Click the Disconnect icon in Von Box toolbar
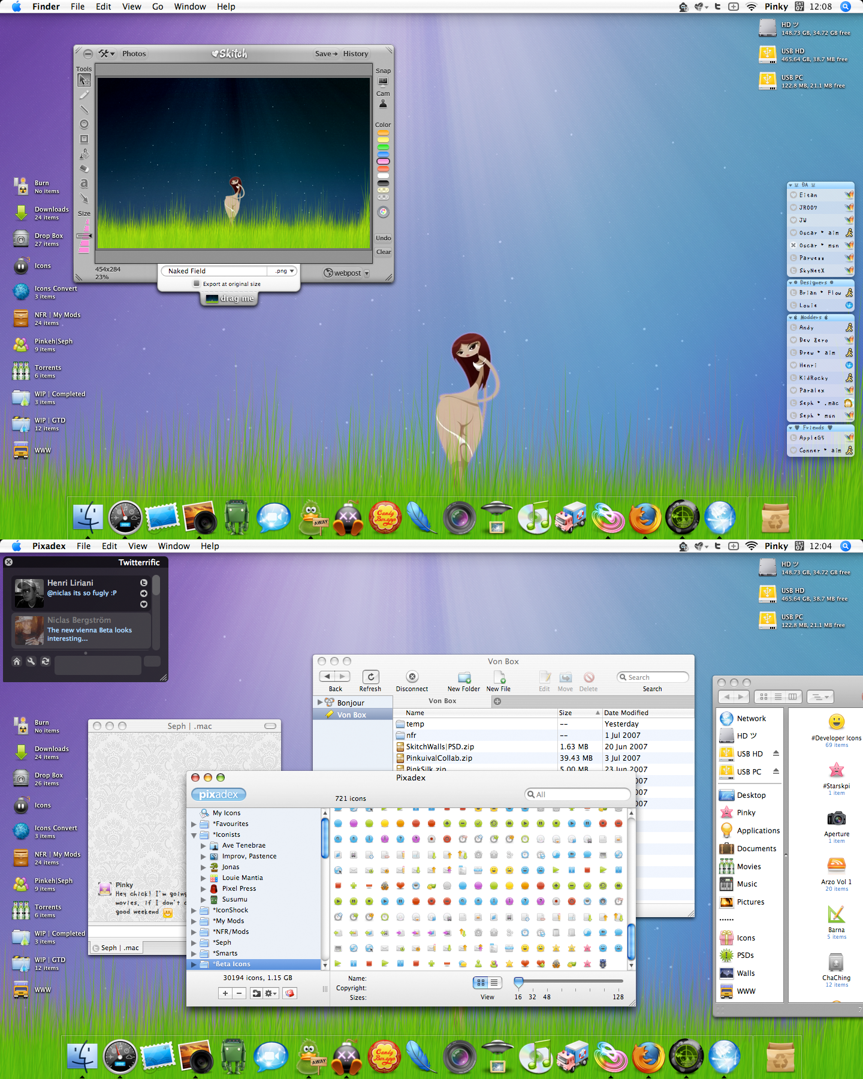The height and width of the screenshot is (1079, 863). click(412, 677)
